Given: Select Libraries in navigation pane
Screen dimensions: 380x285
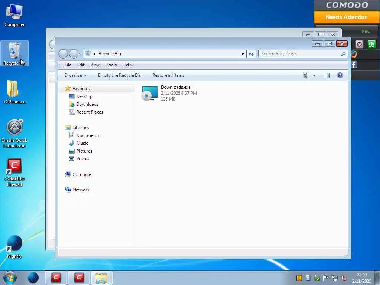Looking at the screenshot, I should pyautogui.click(x=81, y=128).
